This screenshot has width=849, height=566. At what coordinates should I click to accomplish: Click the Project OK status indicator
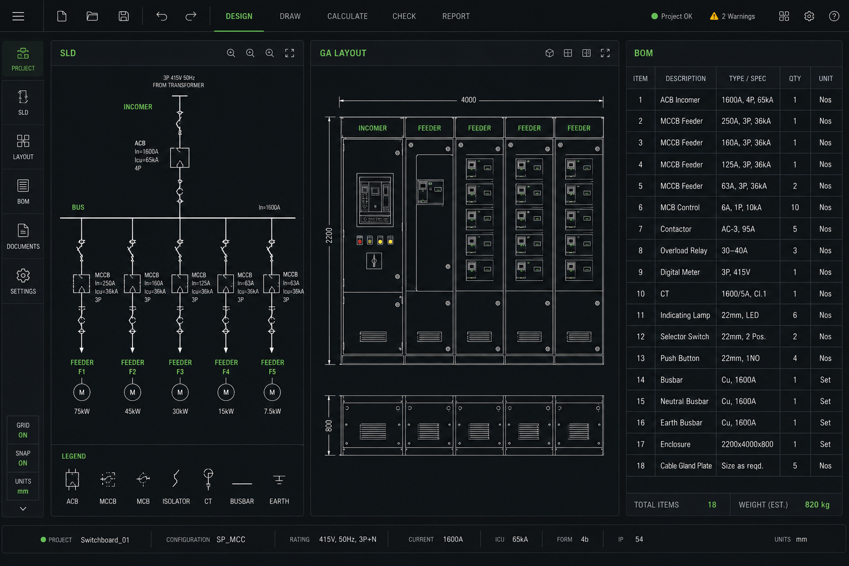pos(672,16)
